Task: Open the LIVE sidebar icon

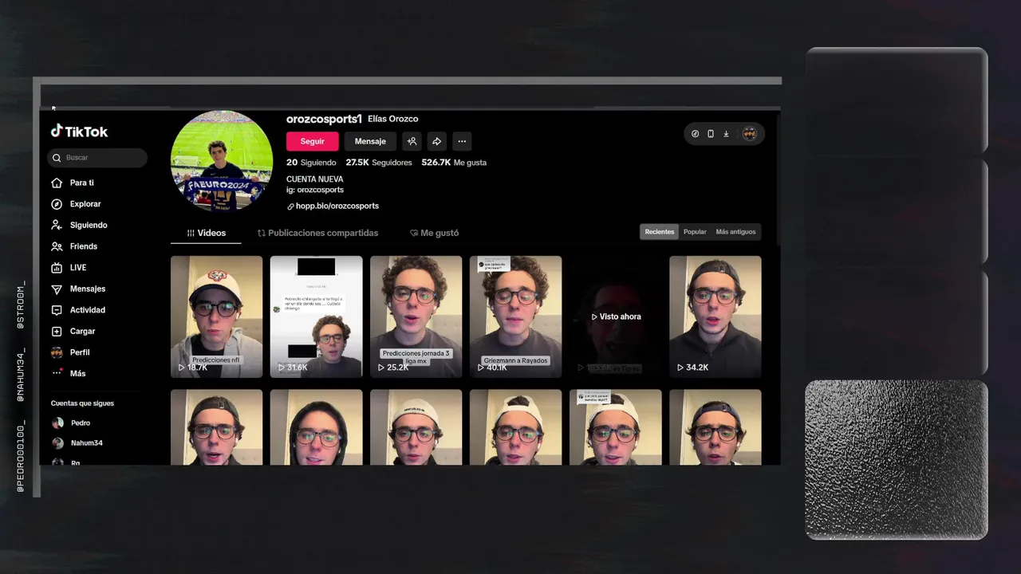Action: (57, 268)
